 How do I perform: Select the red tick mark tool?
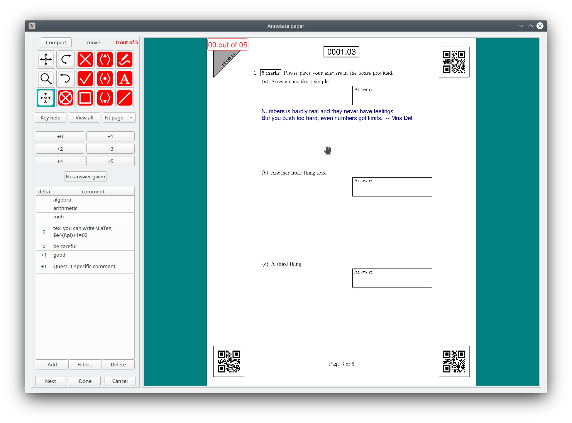[x=85, y=79]
